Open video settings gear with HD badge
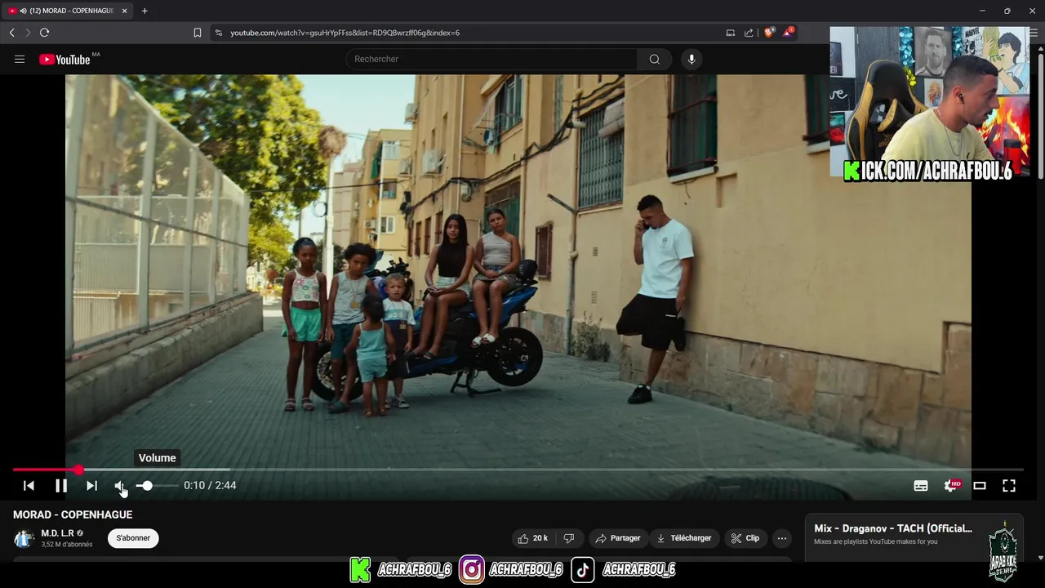The image size is (1045, 588). 951,485
